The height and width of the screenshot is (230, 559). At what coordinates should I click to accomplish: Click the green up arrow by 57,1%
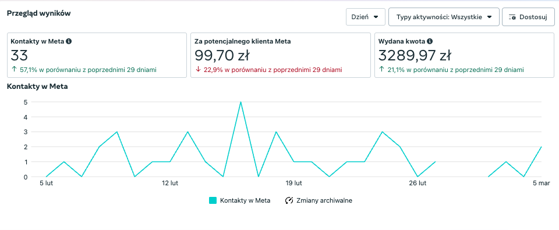[14, 70]
